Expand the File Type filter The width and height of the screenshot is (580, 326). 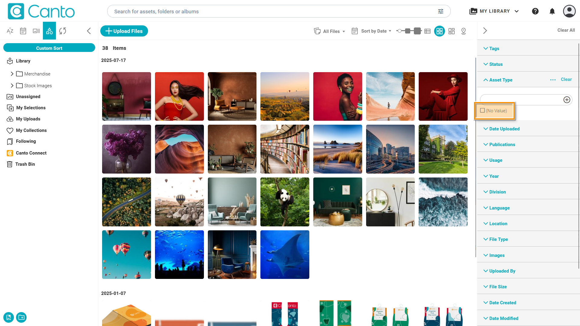coord(495,239)
